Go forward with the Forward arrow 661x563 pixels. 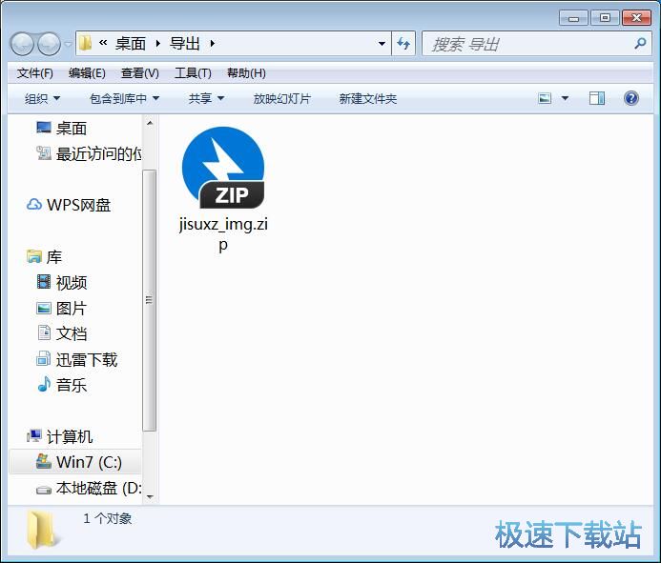tap(49, 44)
